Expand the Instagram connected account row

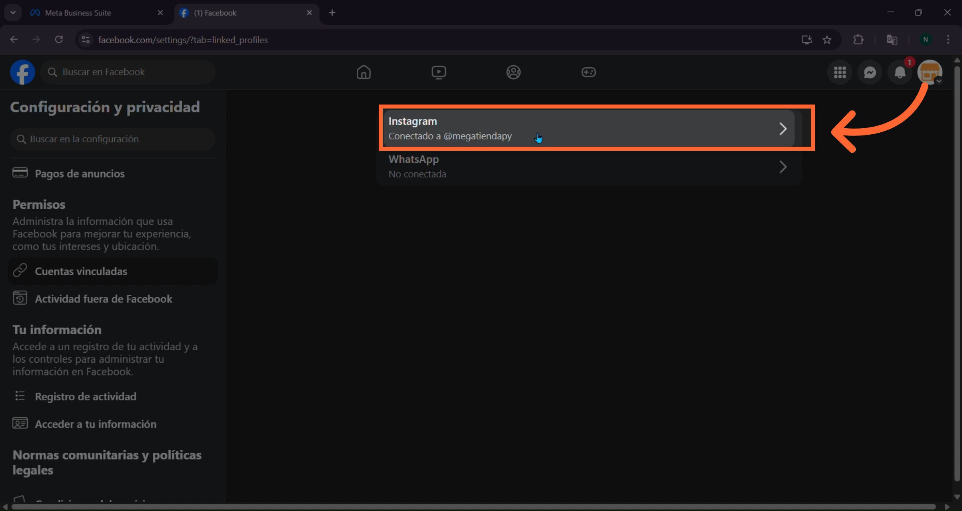coord(588,128)
